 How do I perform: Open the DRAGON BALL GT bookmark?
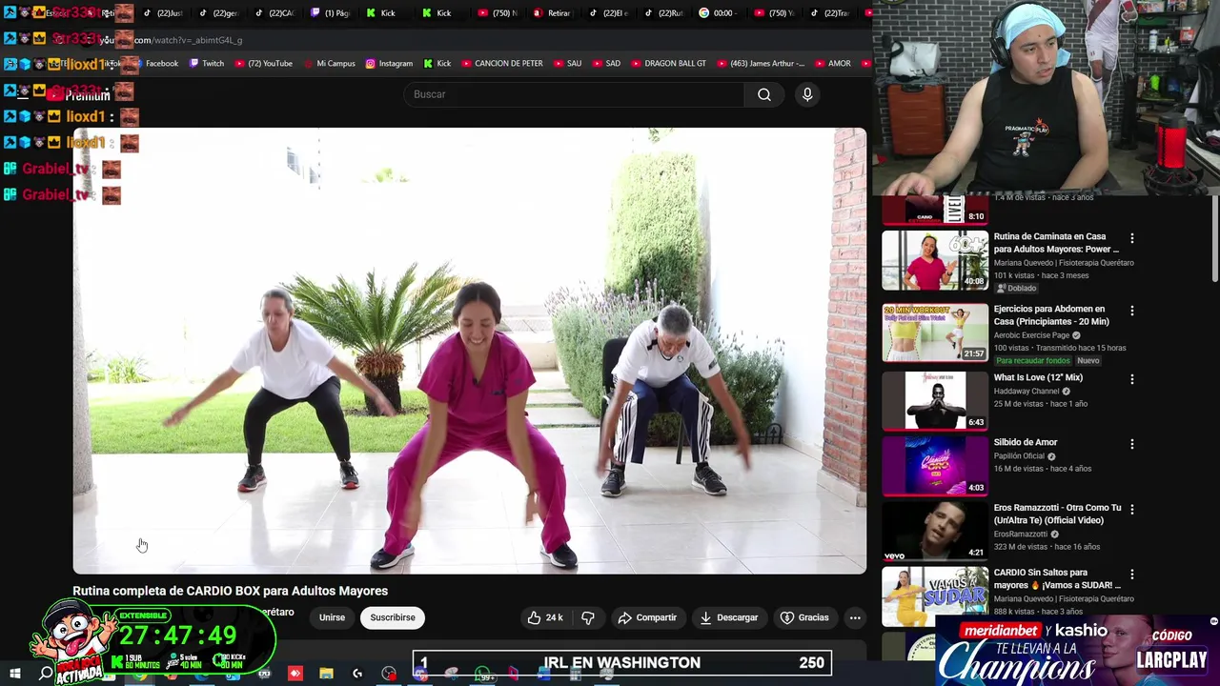coord(668,64)
